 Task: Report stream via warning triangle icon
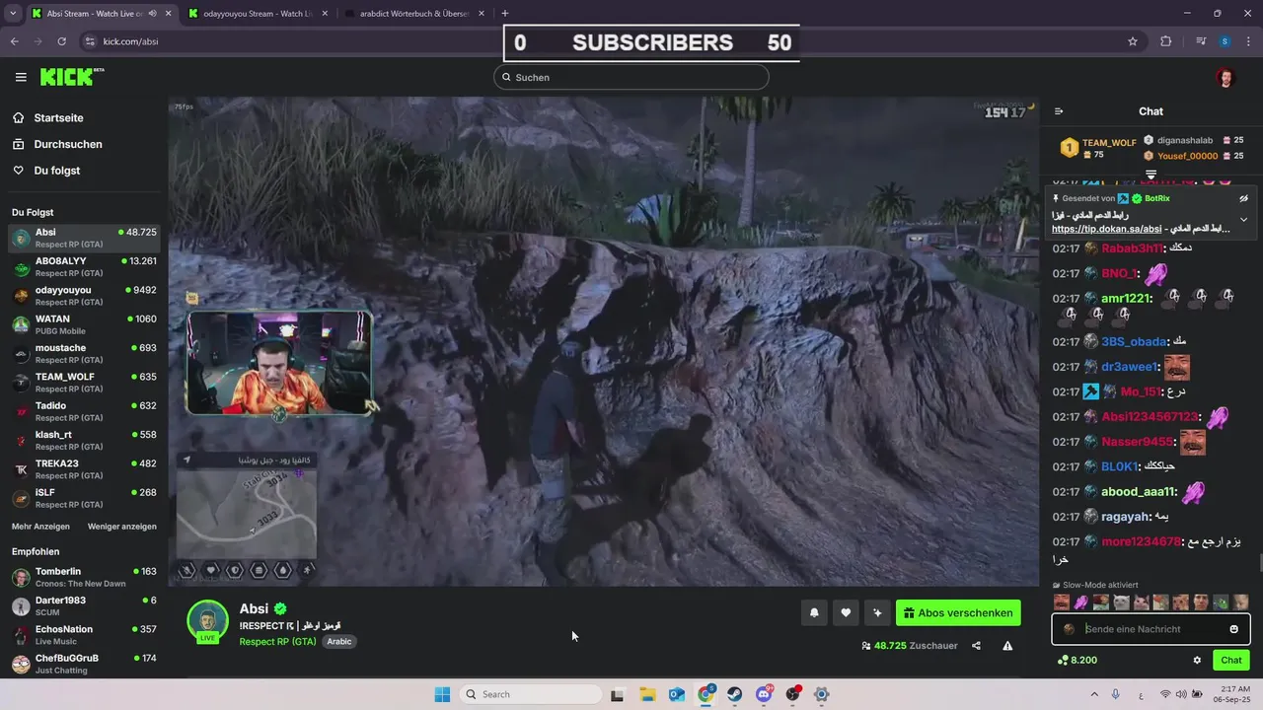click(x=1007, y=646)
